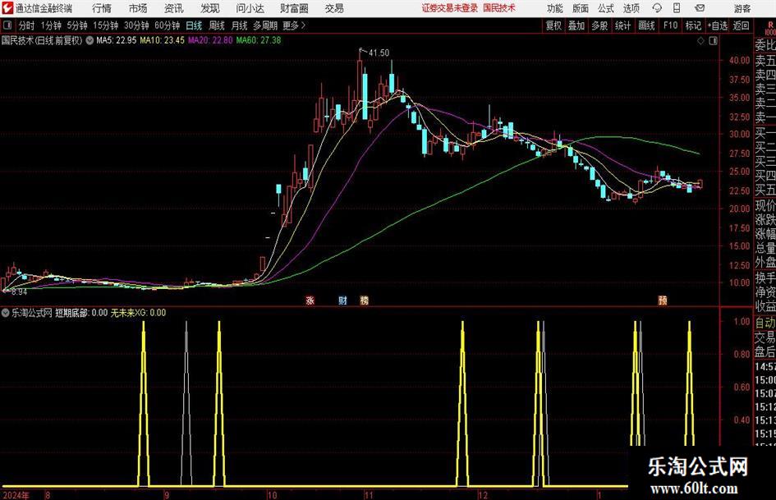The height and width of the screenshot is (500, 776).
Task: Click the 游客 guest account label
Action: pyautogui.click(x=742, y=8)
